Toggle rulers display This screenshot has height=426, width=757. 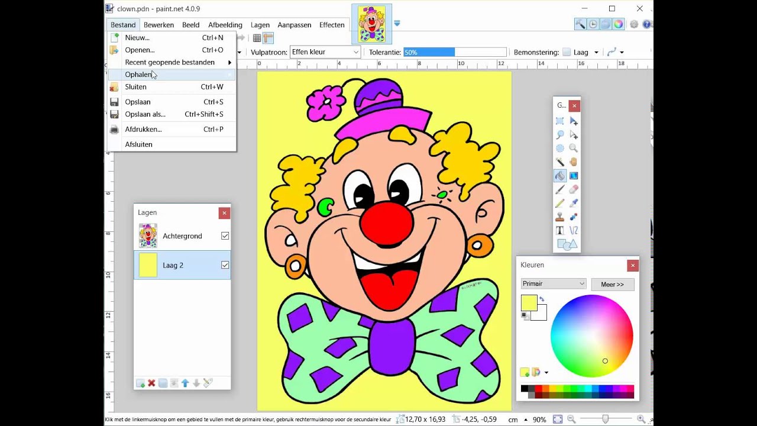coord(268,38)
